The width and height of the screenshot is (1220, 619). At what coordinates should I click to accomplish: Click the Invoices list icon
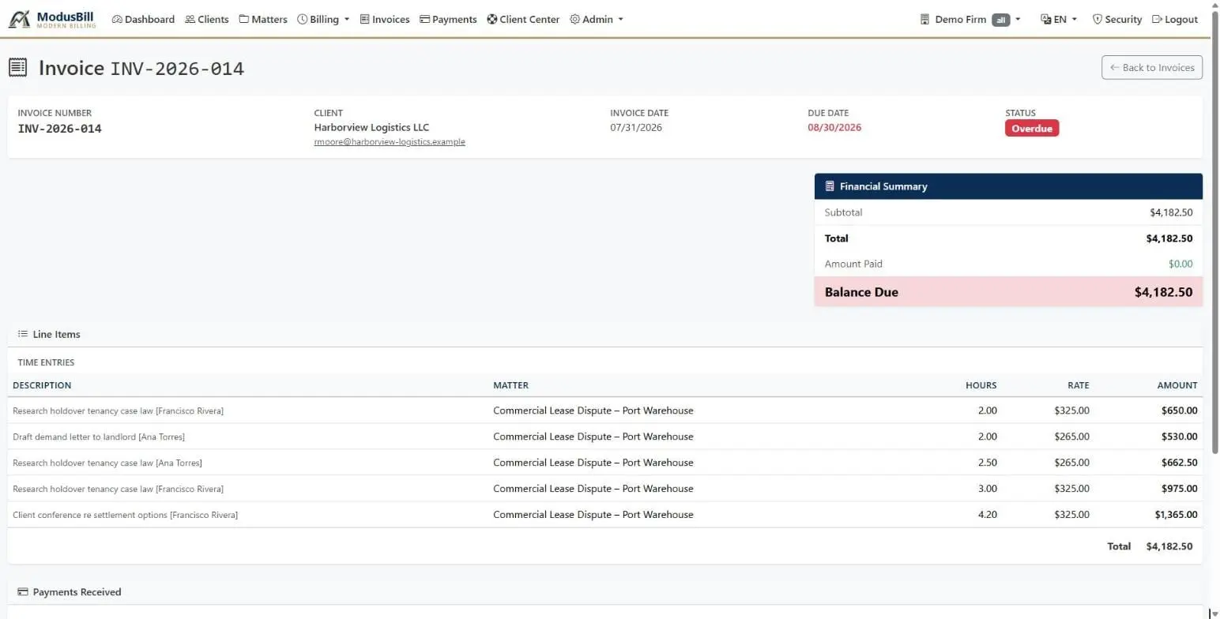364,19
